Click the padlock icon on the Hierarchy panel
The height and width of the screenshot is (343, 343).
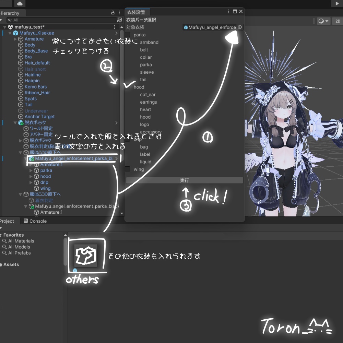(x=113, y=13)
